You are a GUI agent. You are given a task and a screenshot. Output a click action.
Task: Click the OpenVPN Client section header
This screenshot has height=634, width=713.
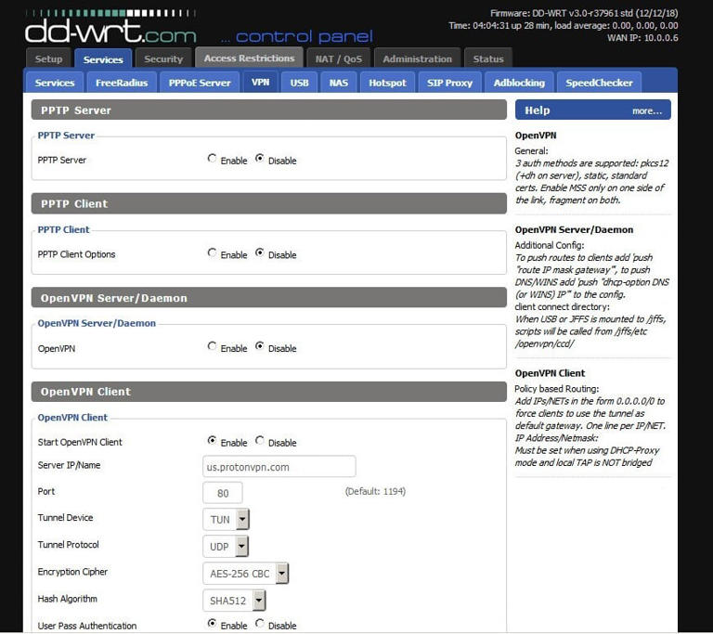coord(268,392)
